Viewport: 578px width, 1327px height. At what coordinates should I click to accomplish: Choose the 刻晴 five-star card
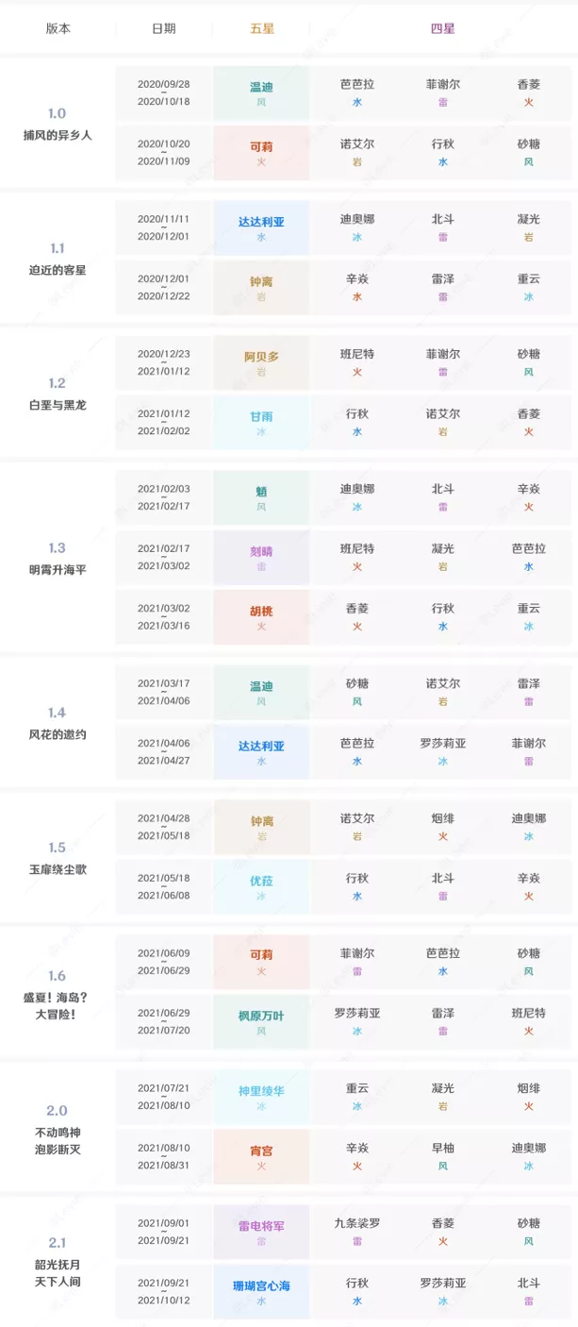pos(261,558)
